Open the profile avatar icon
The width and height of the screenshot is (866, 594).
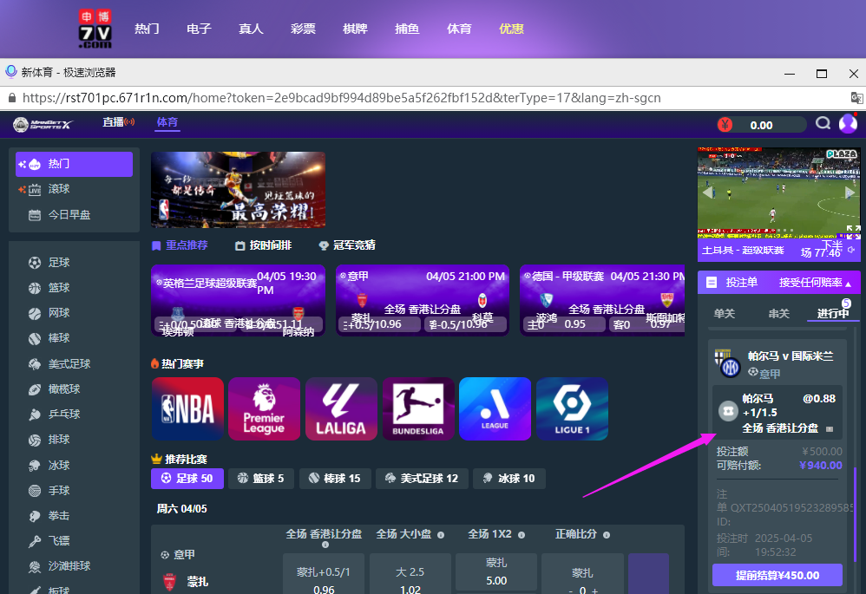click(x=847, y=123)
